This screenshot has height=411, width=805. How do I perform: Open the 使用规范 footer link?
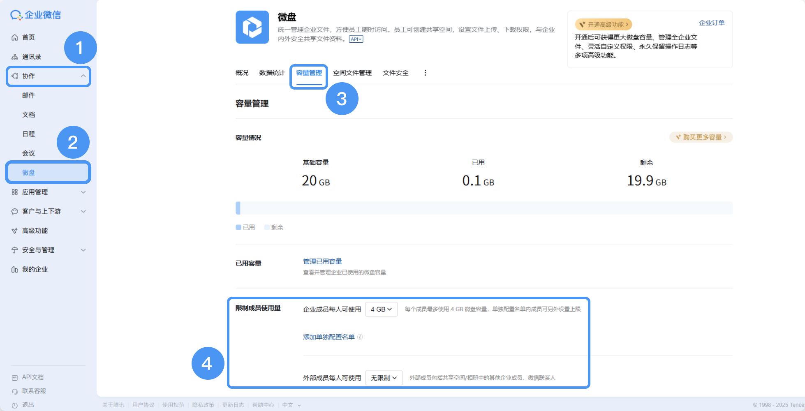coord(173,405)
